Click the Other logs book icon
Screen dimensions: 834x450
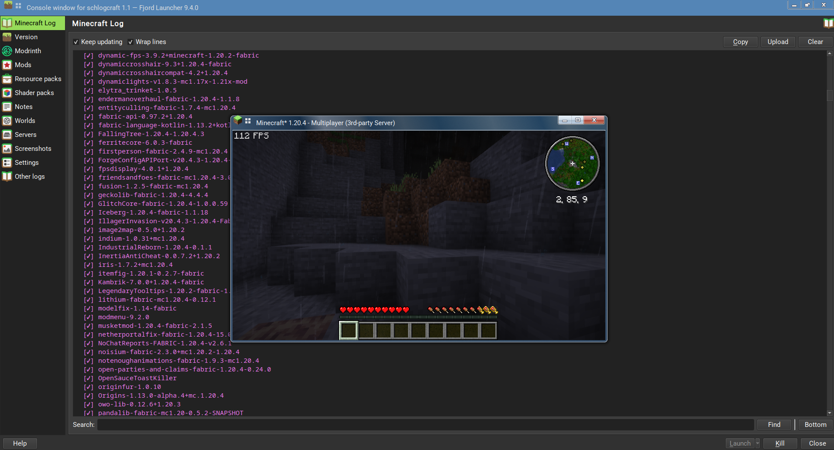pos(7,177)
